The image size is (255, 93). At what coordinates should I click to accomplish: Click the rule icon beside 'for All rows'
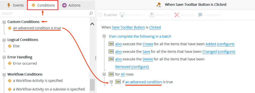111,74
